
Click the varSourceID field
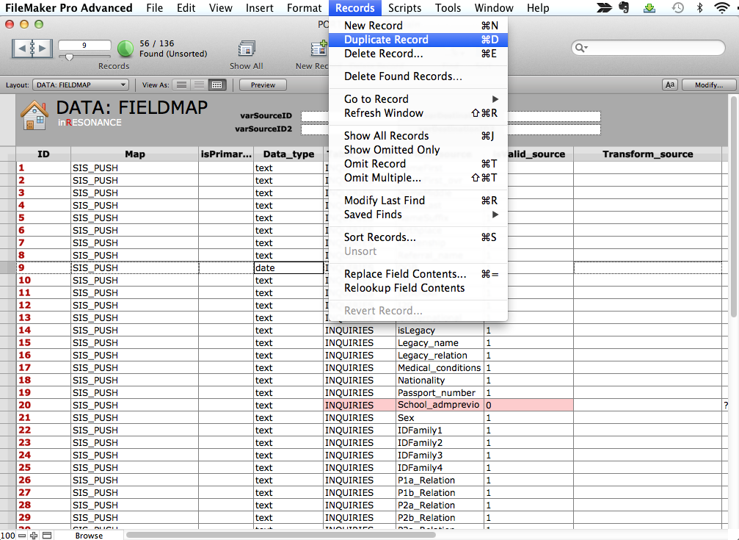(451, 115)
